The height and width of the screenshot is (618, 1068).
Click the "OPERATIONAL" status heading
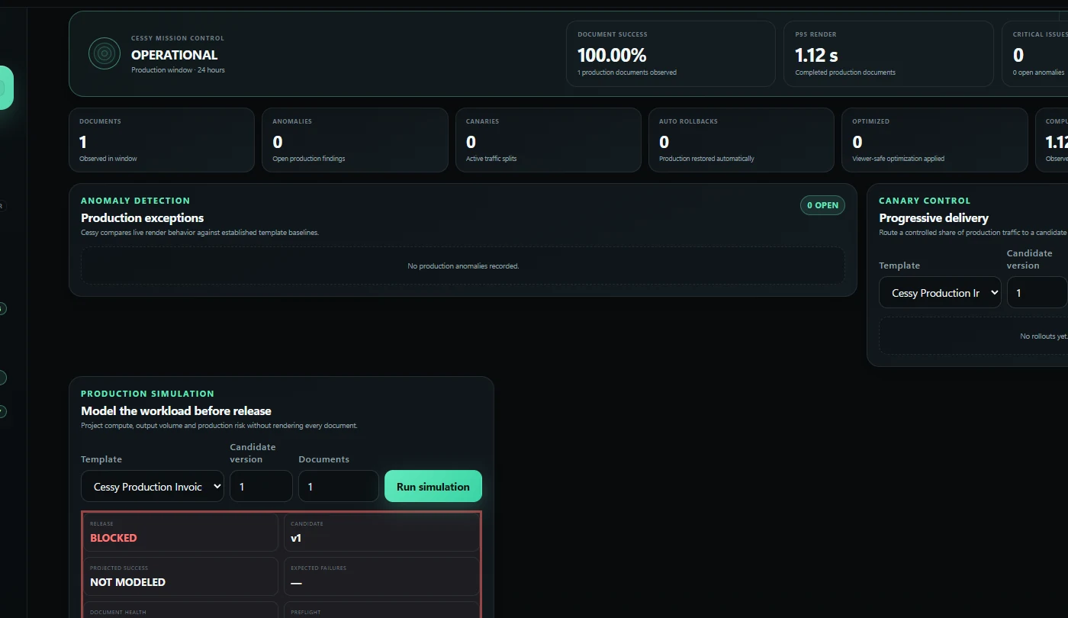(174, 55)
